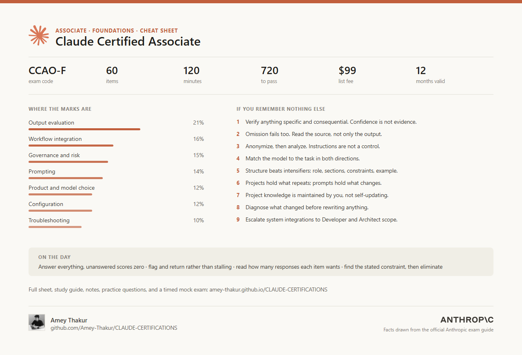Click the Answer everything advice line

click(x=241, y=267)
